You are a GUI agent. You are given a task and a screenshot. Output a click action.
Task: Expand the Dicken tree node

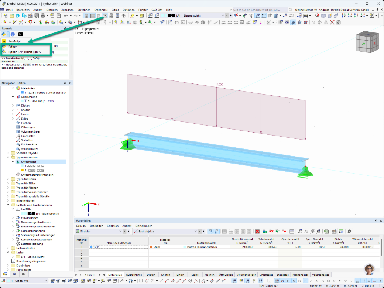click(x=13, y=106)
